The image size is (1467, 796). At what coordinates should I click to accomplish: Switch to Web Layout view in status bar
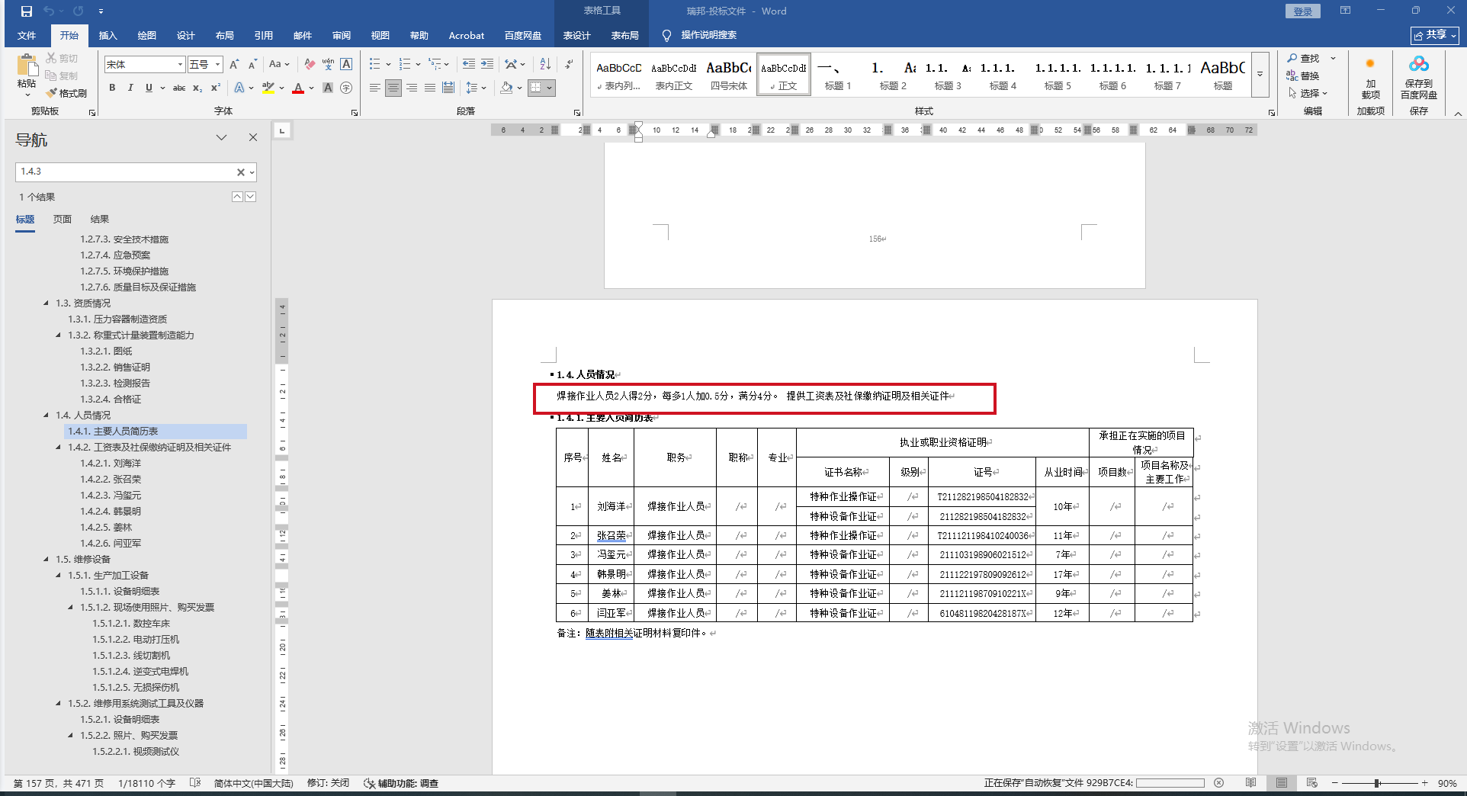pos(1311,783)
